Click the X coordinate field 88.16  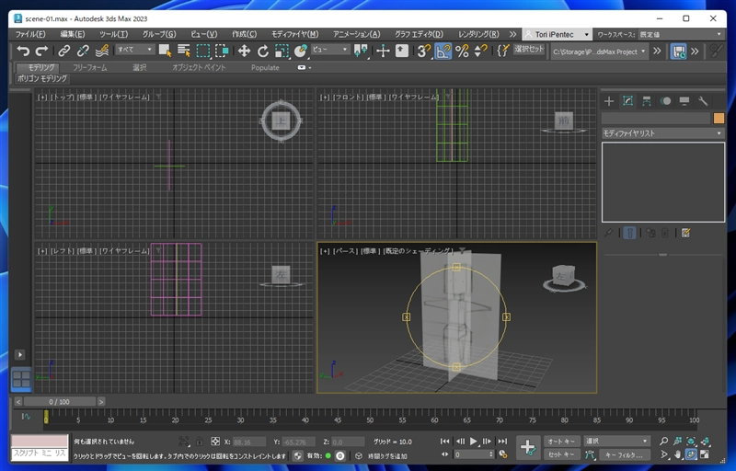coord(248,442)
